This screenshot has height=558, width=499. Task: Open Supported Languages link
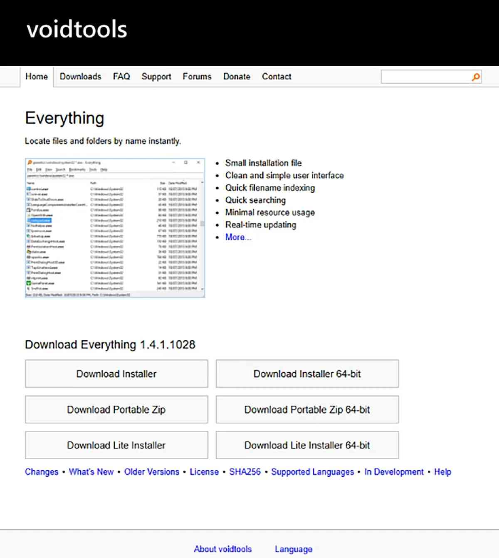[x=312, y=472]
